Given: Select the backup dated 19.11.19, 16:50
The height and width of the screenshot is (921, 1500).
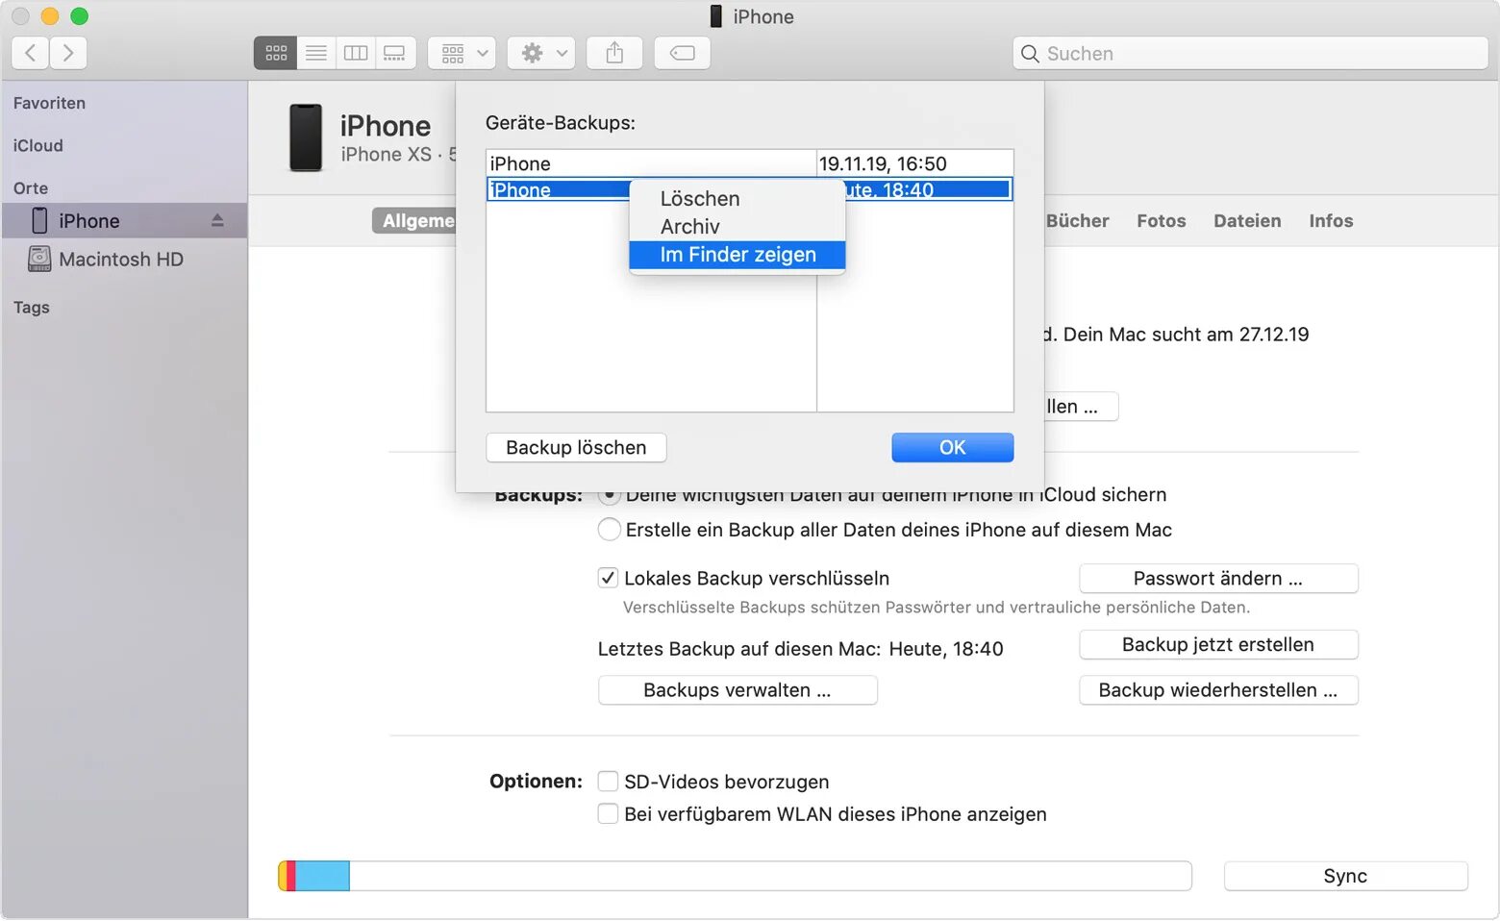Looking at the screenshot, I should click(750, 163).
